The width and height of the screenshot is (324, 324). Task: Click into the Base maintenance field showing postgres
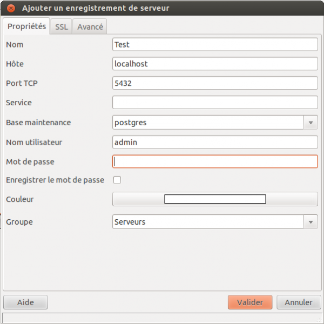[x=208, y=123]
